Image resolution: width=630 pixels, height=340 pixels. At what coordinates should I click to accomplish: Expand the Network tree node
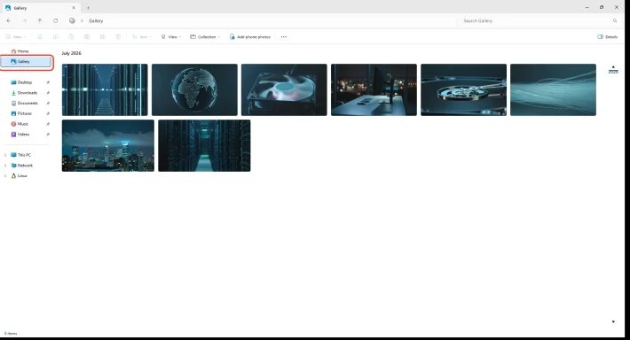point(5,166)
